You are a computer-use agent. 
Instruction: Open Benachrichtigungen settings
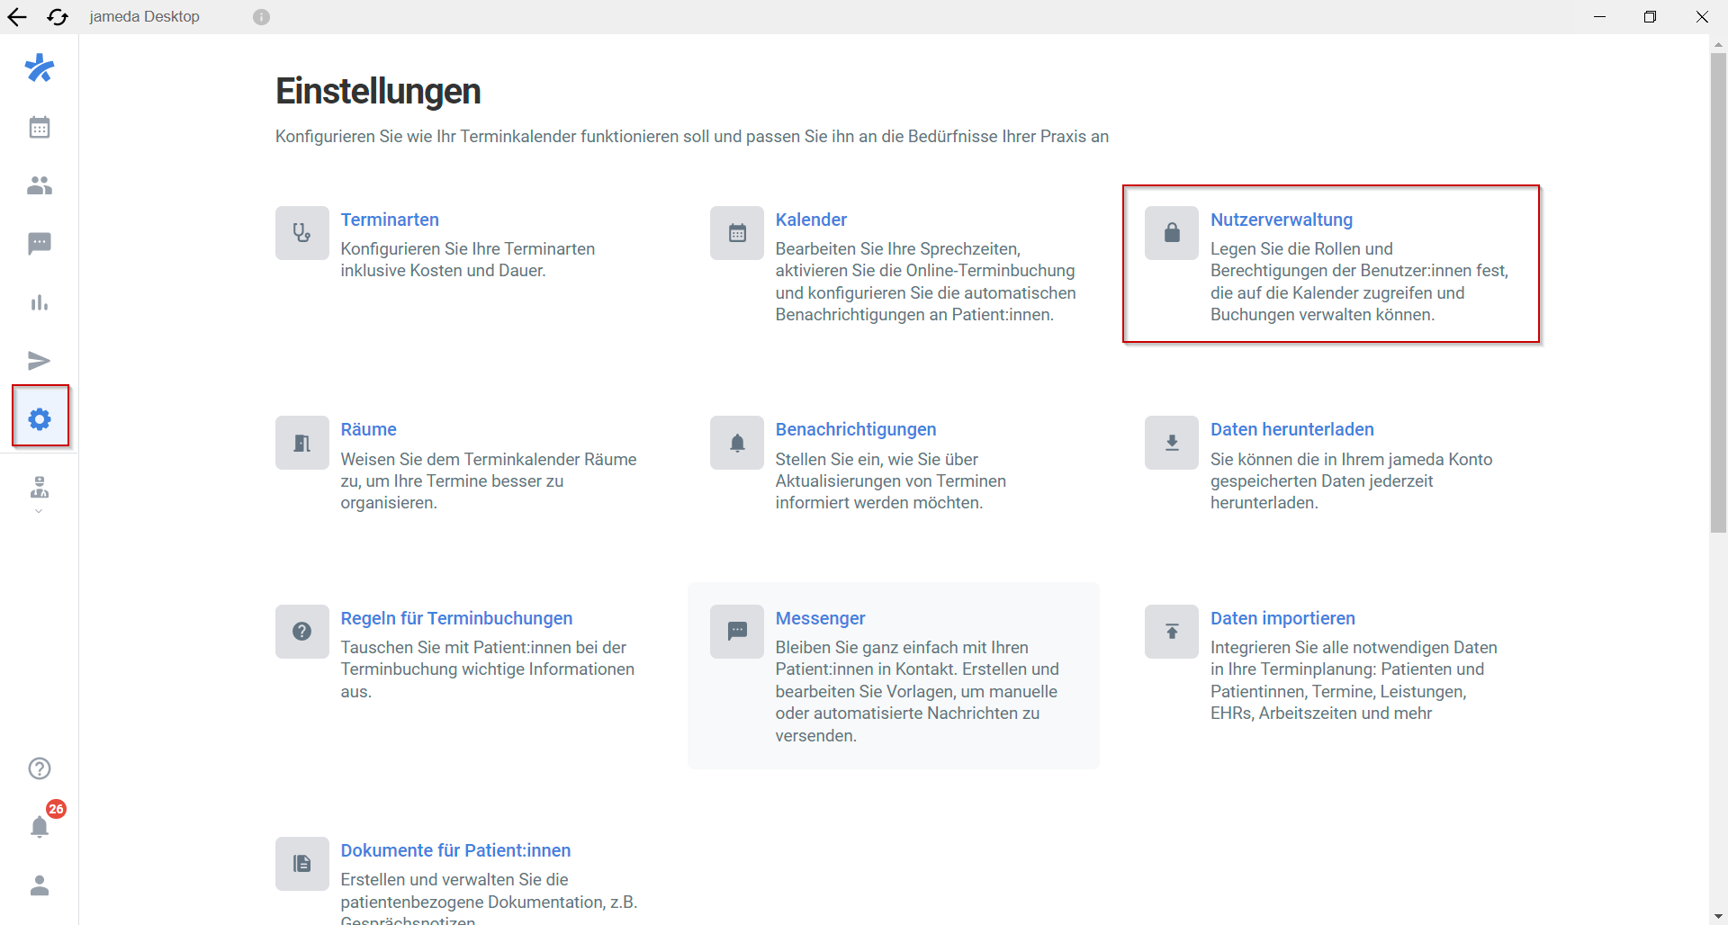click(x=856, y=429)
